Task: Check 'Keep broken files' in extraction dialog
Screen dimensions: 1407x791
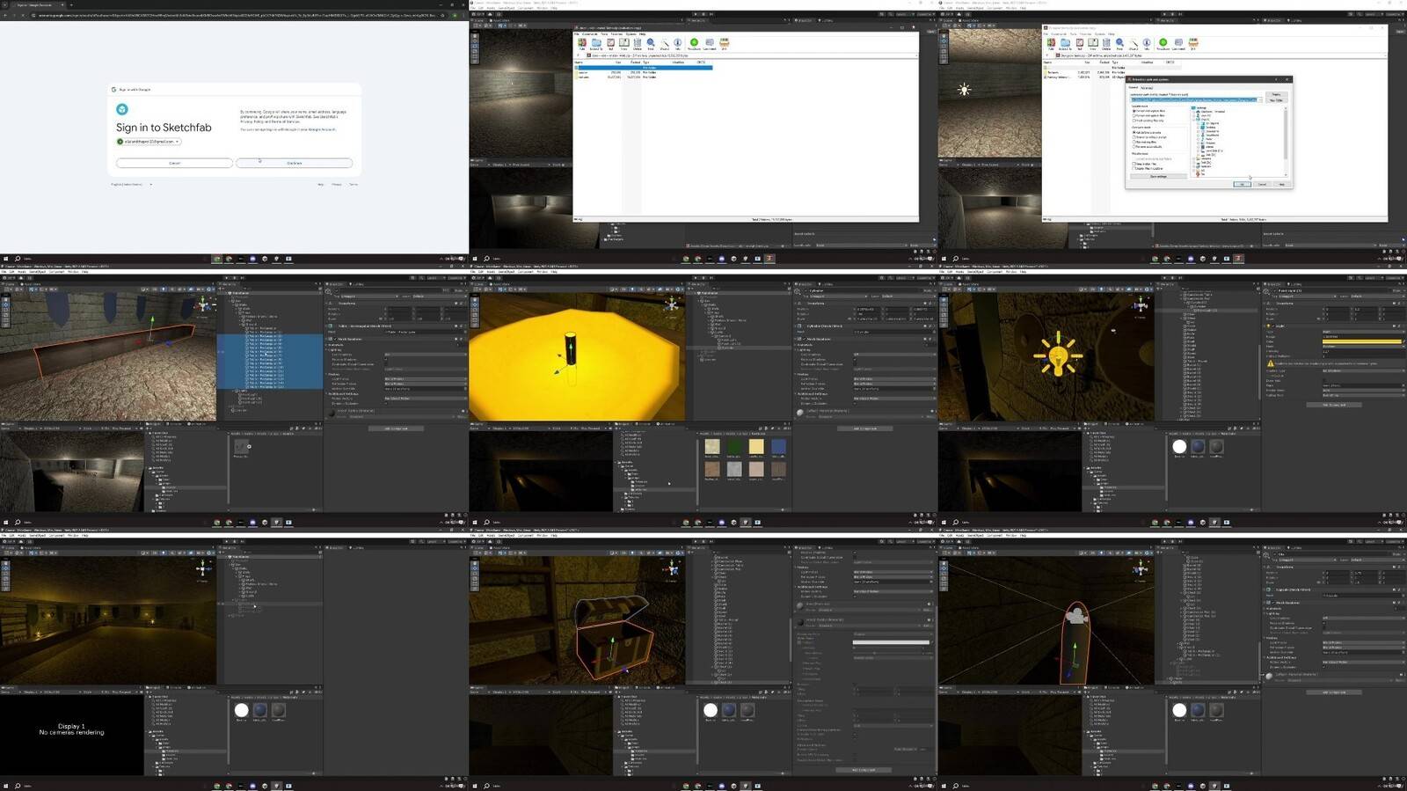Action: pyautogui.click(x=1134, y=164)
